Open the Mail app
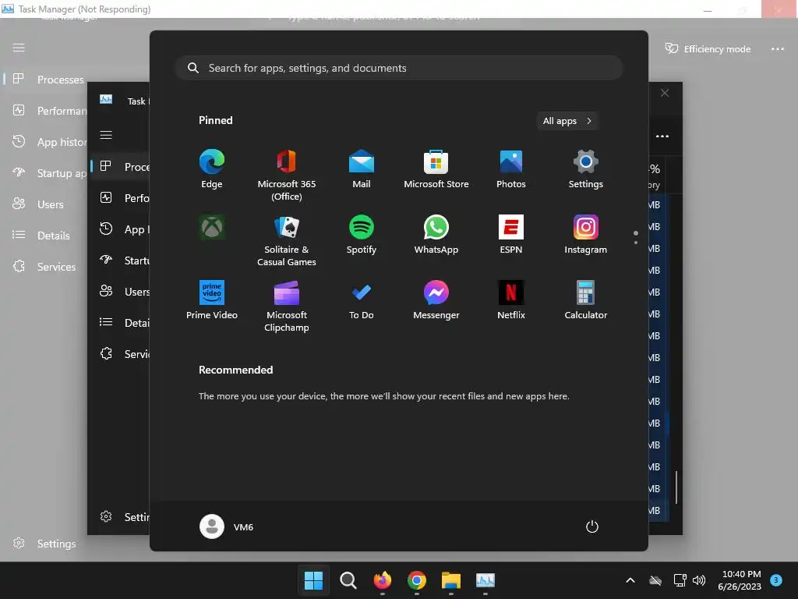This screenshot has width=798, height=599. click(362, 169)
